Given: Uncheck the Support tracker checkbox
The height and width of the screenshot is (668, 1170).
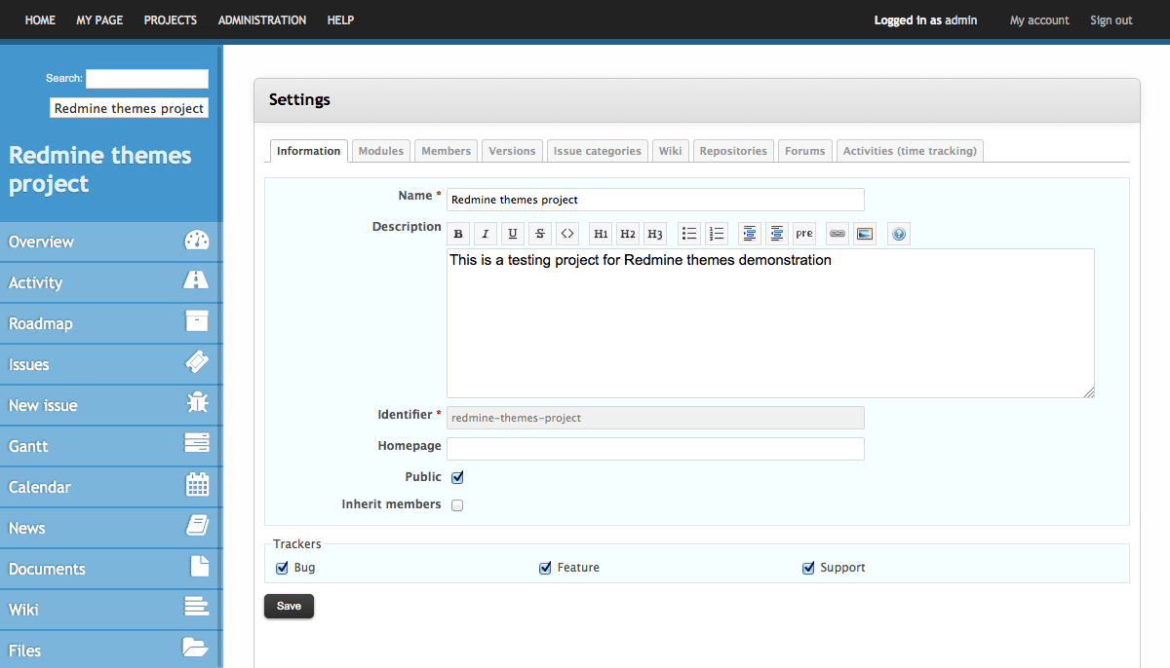Looking at the screenshot, I should coord(808,568).
